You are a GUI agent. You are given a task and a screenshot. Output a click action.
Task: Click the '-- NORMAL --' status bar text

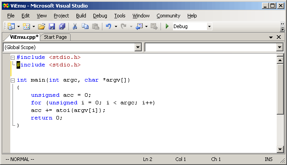click(x=20, y=159)
